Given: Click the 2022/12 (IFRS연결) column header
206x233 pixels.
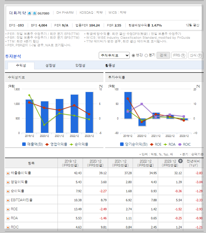Looking at the screenshot, I should 145,163.
